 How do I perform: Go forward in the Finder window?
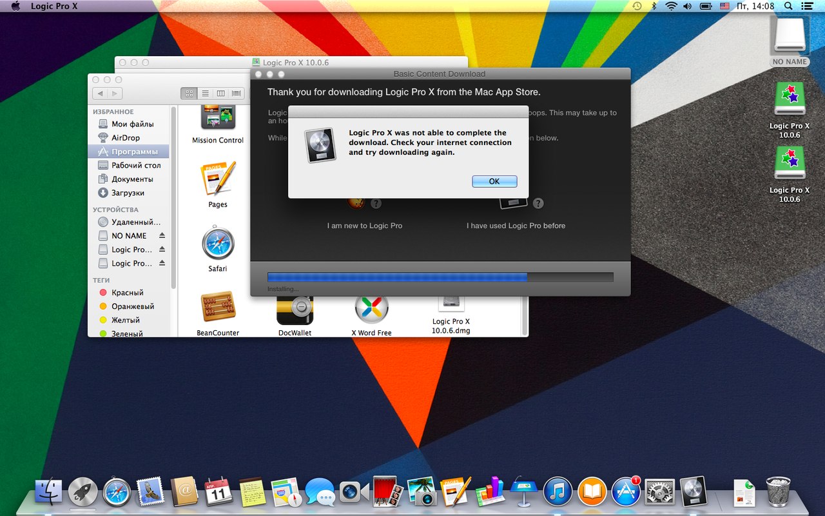click(x=115, y=94)
